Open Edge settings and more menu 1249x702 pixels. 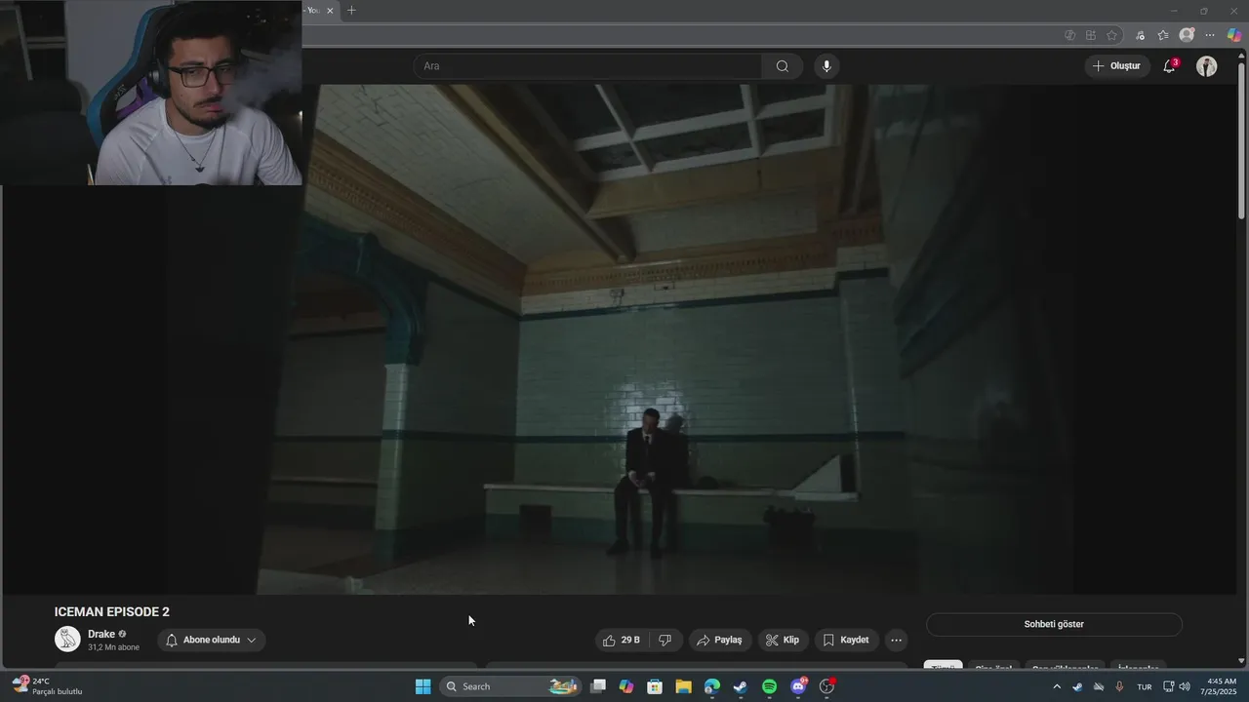coord(1210,35)
